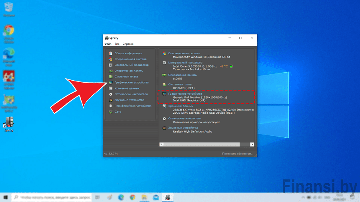Click the optical disc icon in summary
Image resolution: width=360 pixels, height=202 pixels.
[x=164, y=119]
